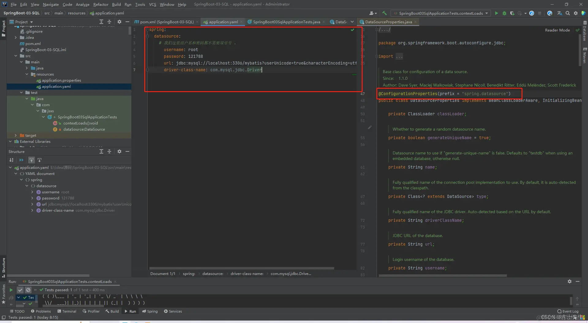Toggle show ignored tests in Run panel

(x=28, y=290)
